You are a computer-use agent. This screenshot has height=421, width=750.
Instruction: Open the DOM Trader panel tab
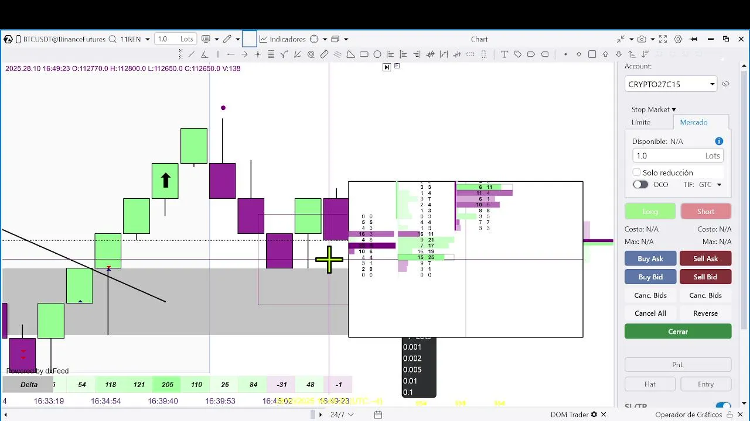570,415
